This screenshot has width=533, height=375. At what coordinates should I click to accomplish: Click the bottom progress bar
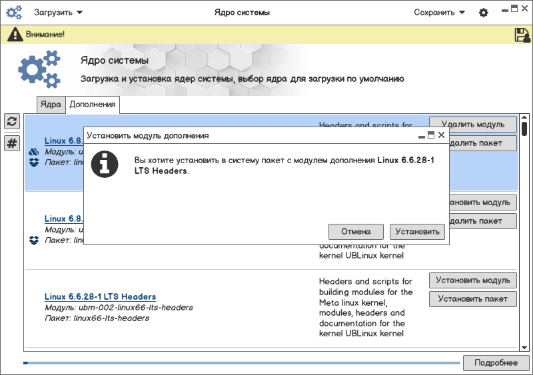click(242, 363)
